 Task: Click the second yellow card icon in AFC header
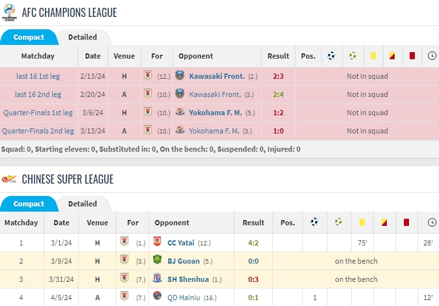(x=392, y=56)
